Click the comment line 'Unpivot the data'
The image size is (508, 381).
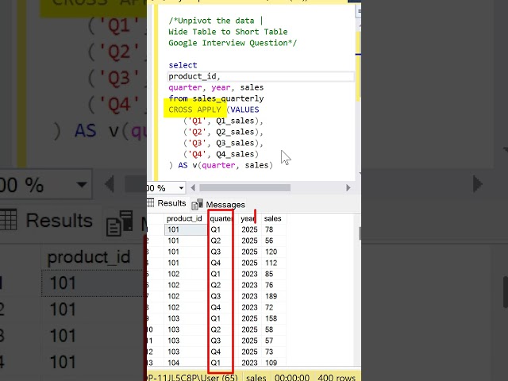pos(216,21)
